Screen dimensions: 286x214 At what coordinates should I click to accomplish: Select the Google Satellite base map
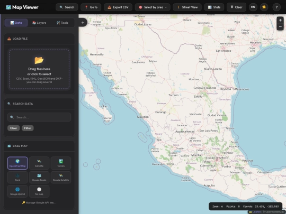61,177
